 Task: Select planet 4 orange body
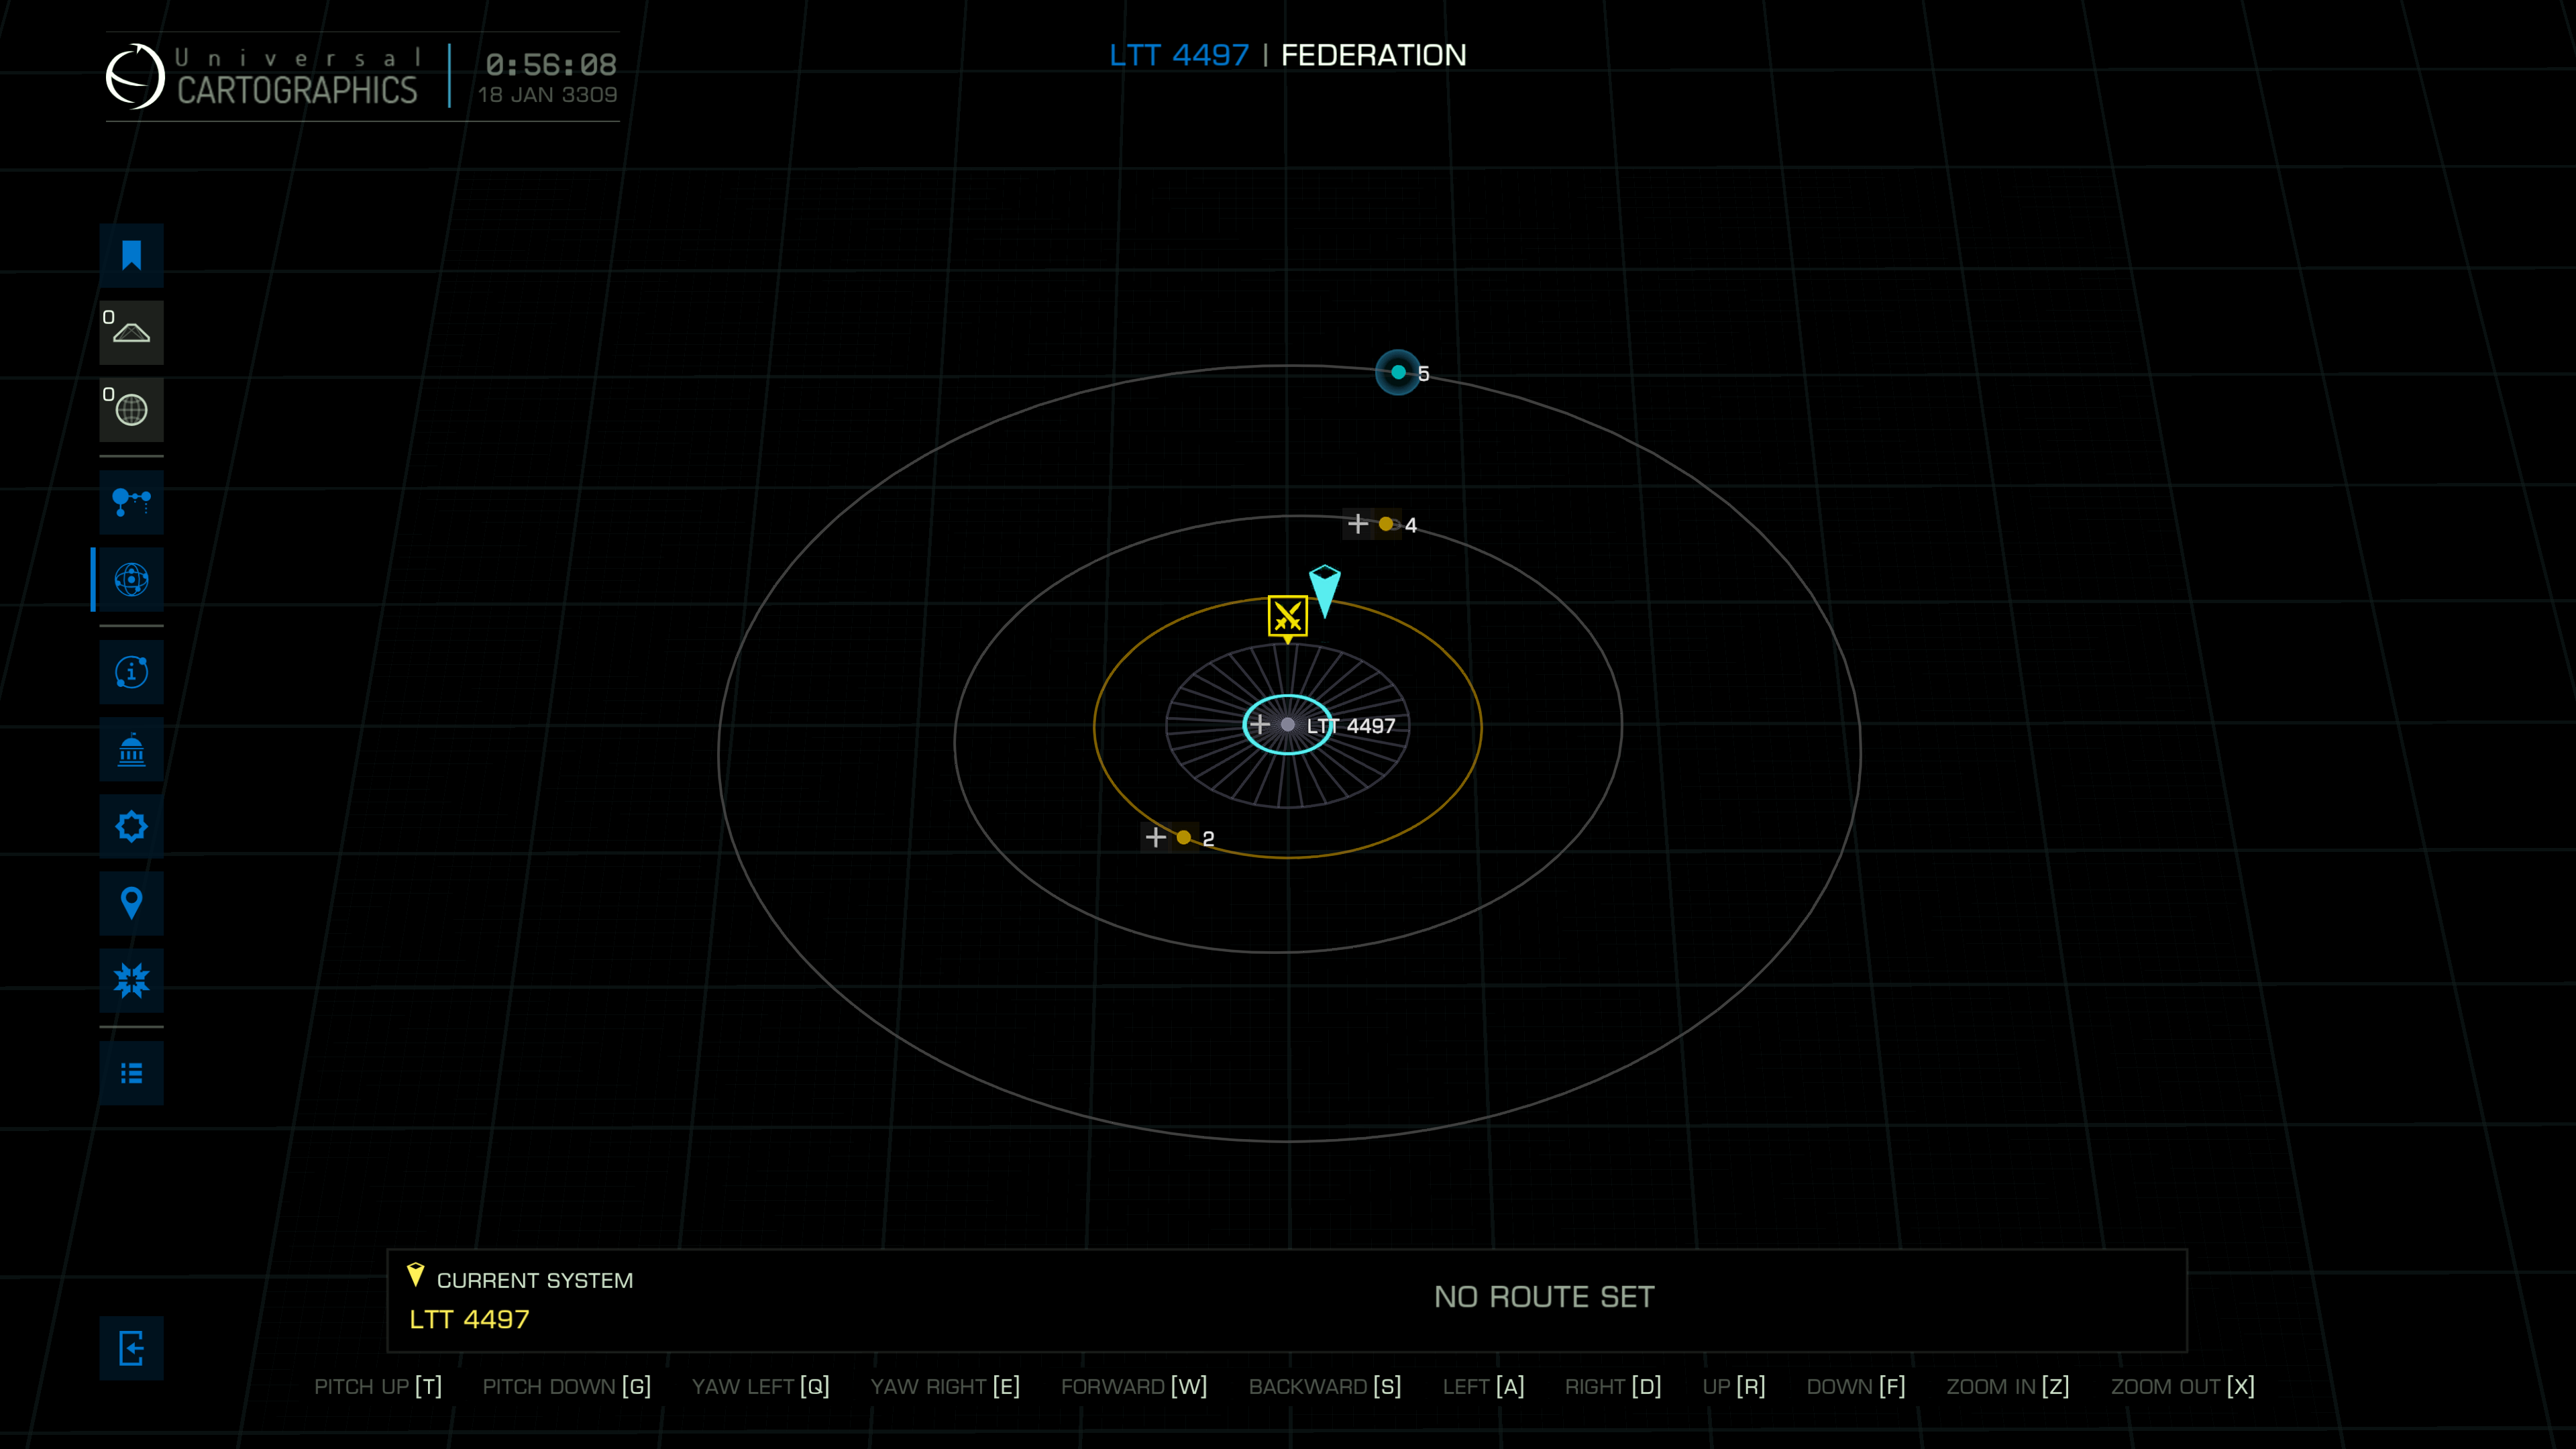point(1386,524)
